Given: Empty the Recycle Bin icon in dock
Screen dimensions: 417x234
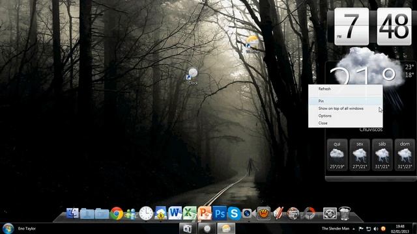Looking at the screenshot, I should point(345,213).
